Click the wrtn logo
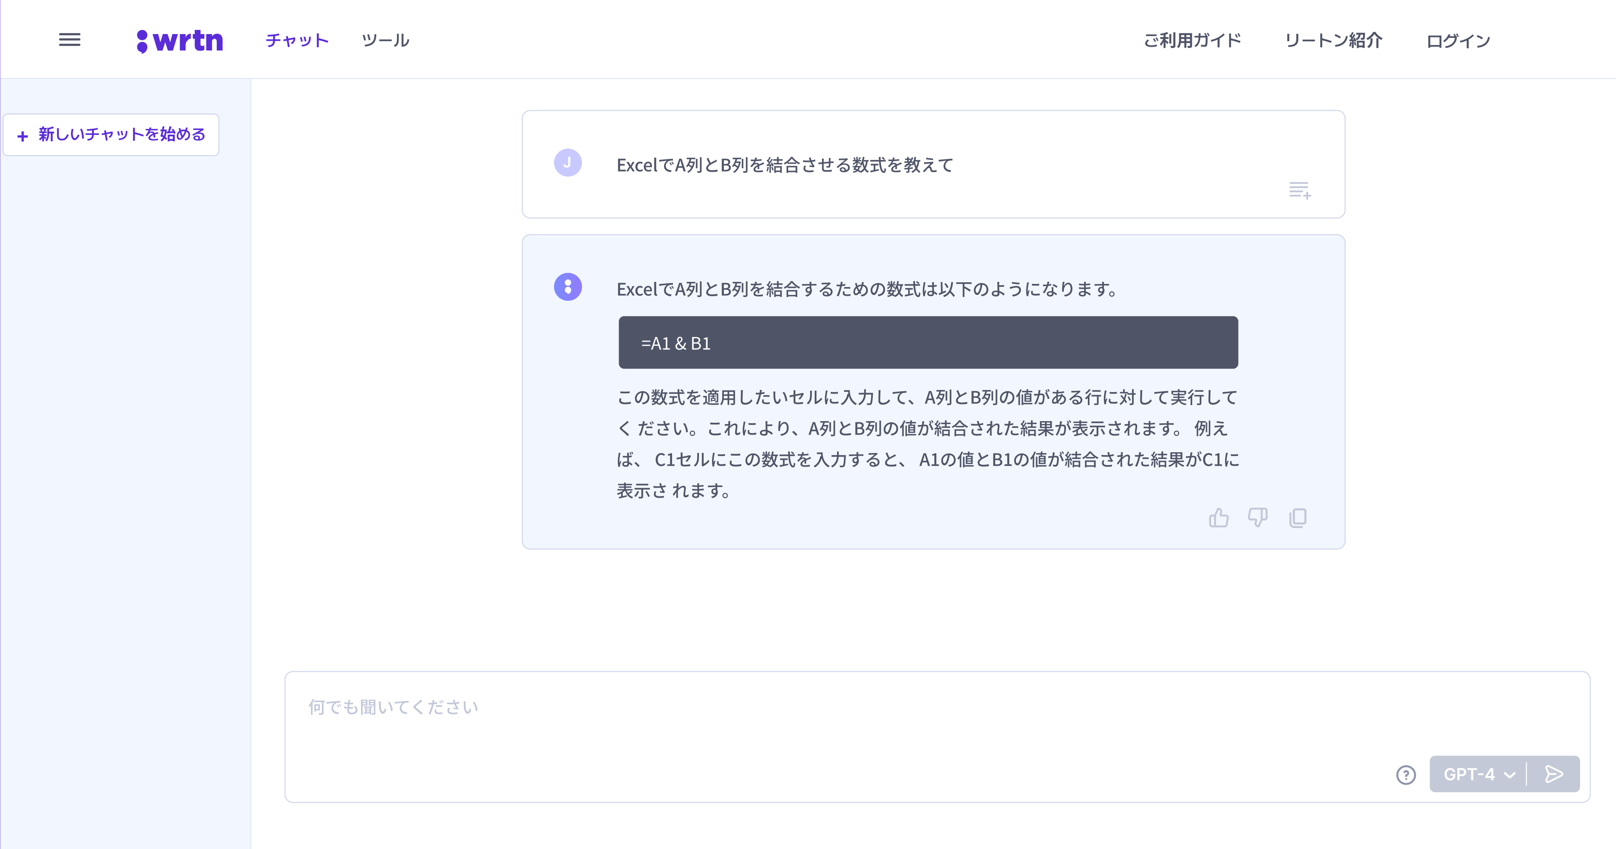Screen dimensions: 1616x849 pyautogui.click(x=180, y=41)
